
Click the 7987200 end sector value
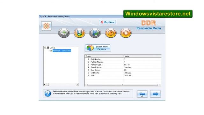coord(127,73)
